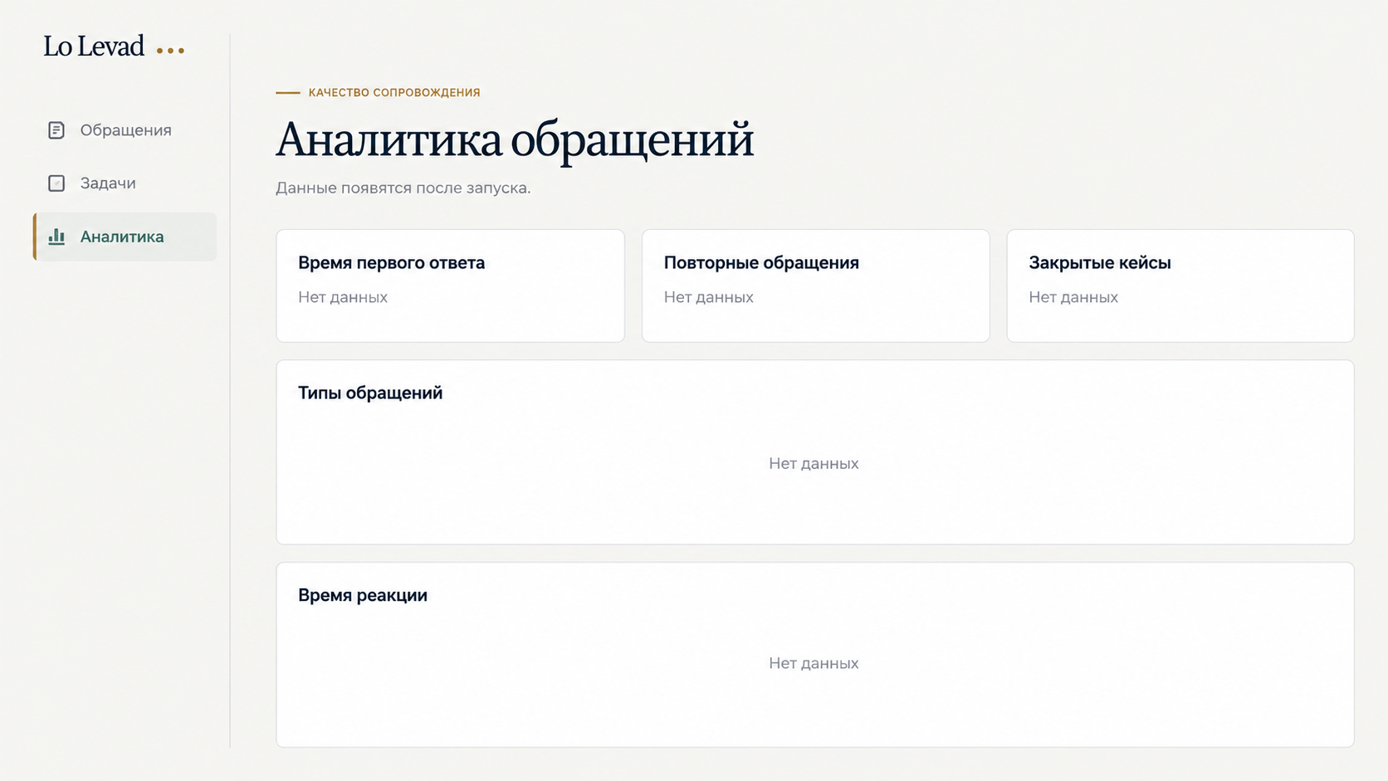
Task: Click the КАЧЕСТВО СОПРОВОЖДЕНИЯ label
Action: pos(394,93)
